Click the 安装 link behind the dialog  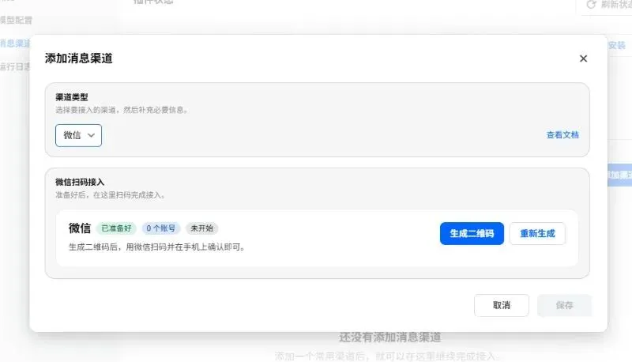(617, 46)
